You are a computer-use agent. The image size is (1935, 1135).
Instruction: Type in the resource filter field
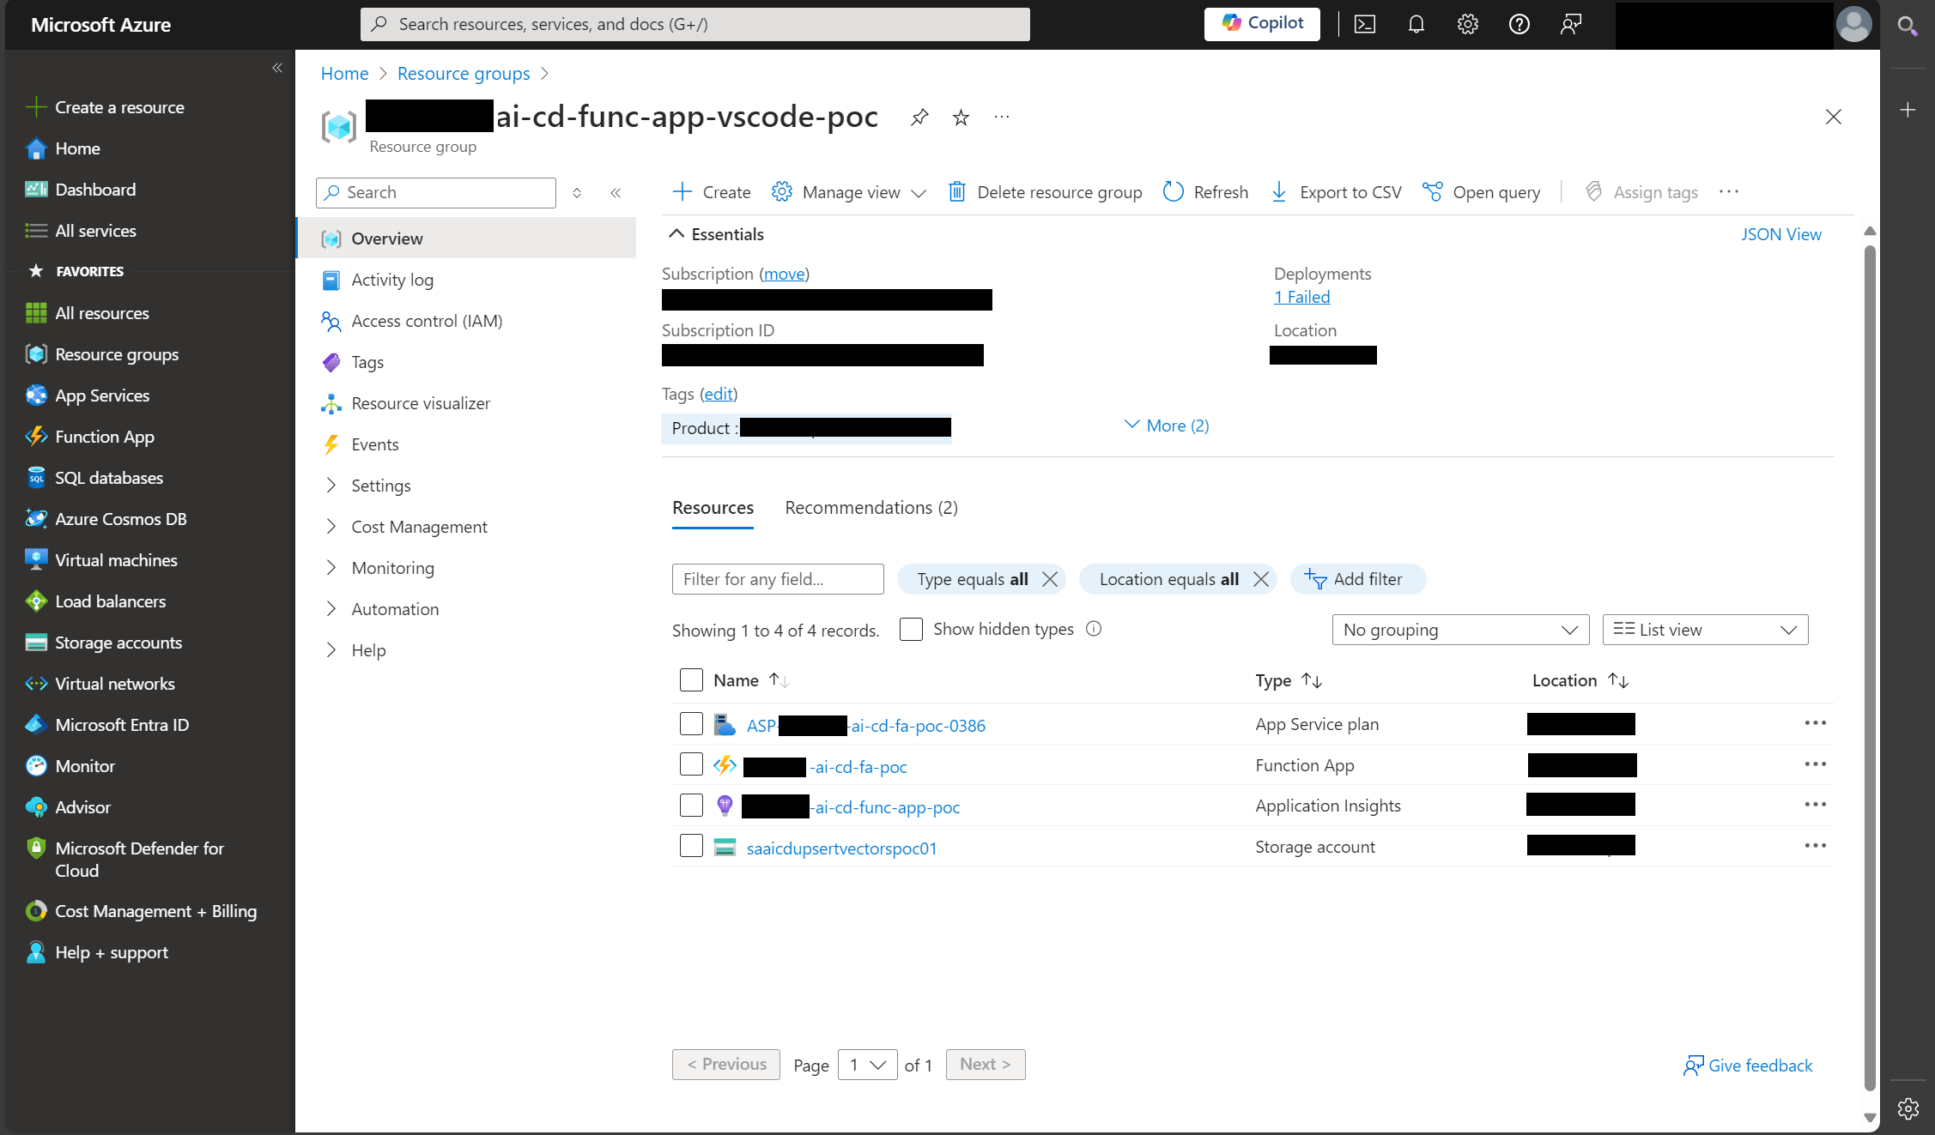pos(777,578)
